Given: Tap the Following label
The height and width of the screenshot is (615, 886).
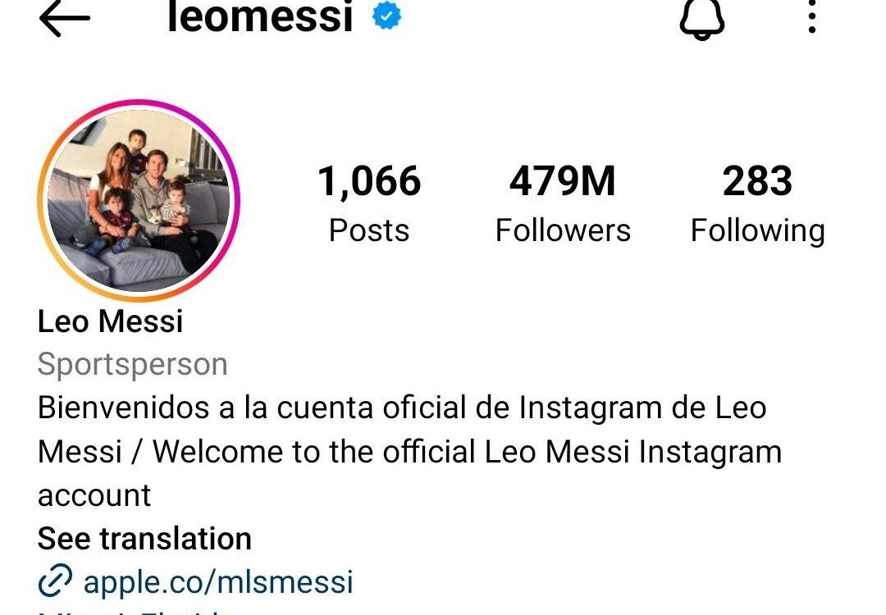Looking at the screenshot, I should pos(758,231).
